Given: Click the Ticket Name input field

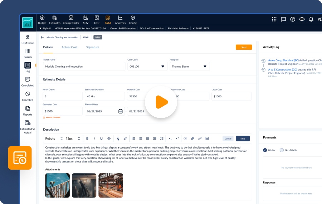Looking at the screenshot, I should pos(84,66).
